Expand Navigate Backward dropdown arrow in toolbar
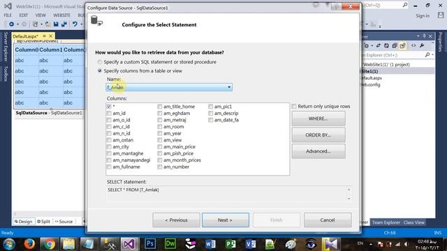The image size is (447, 251). (x=17, y=24)
